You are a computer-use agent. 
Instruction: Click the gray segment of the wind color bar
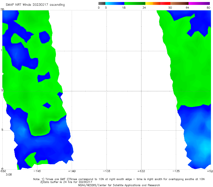pyautogui.click(x=102, y=3)
